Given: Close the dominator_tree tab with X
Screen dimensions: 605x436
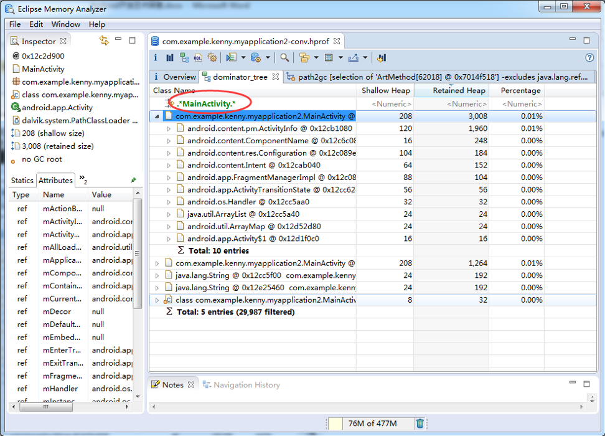Looking at the screenshot, I should (x=276, y=77).
